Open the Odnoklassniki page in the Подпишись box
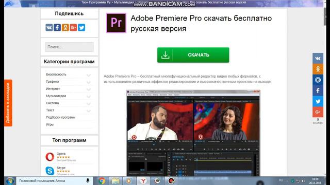Image resolution: width=330 pixels, height=185 pixels. (65, 27)
